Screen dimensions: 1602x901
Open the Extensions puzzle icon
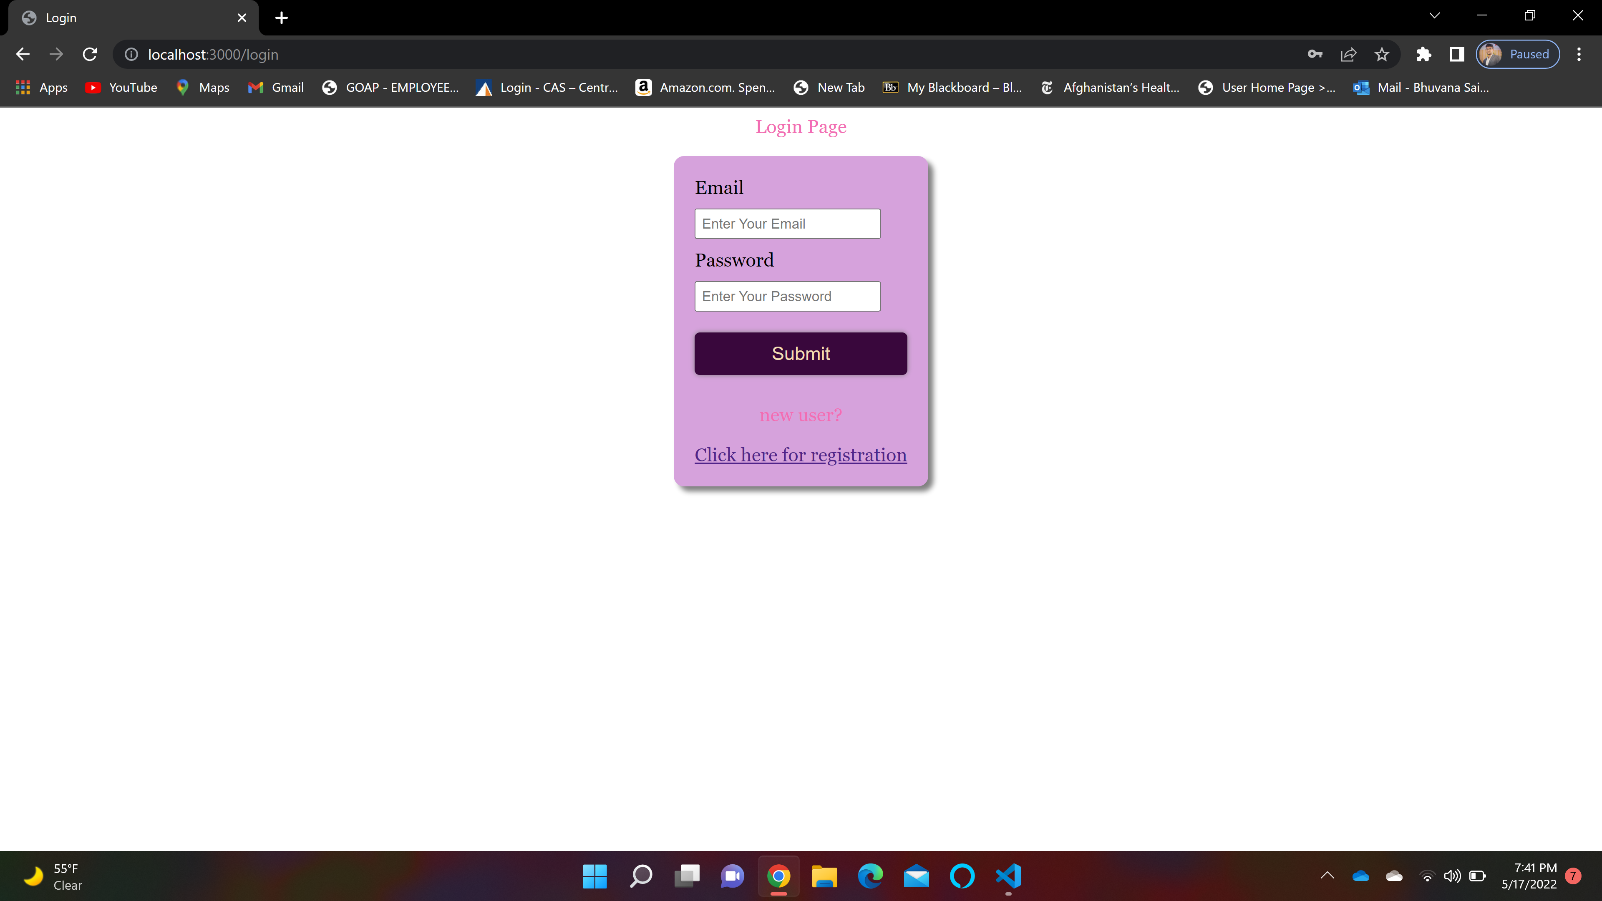click(1423, 54)
